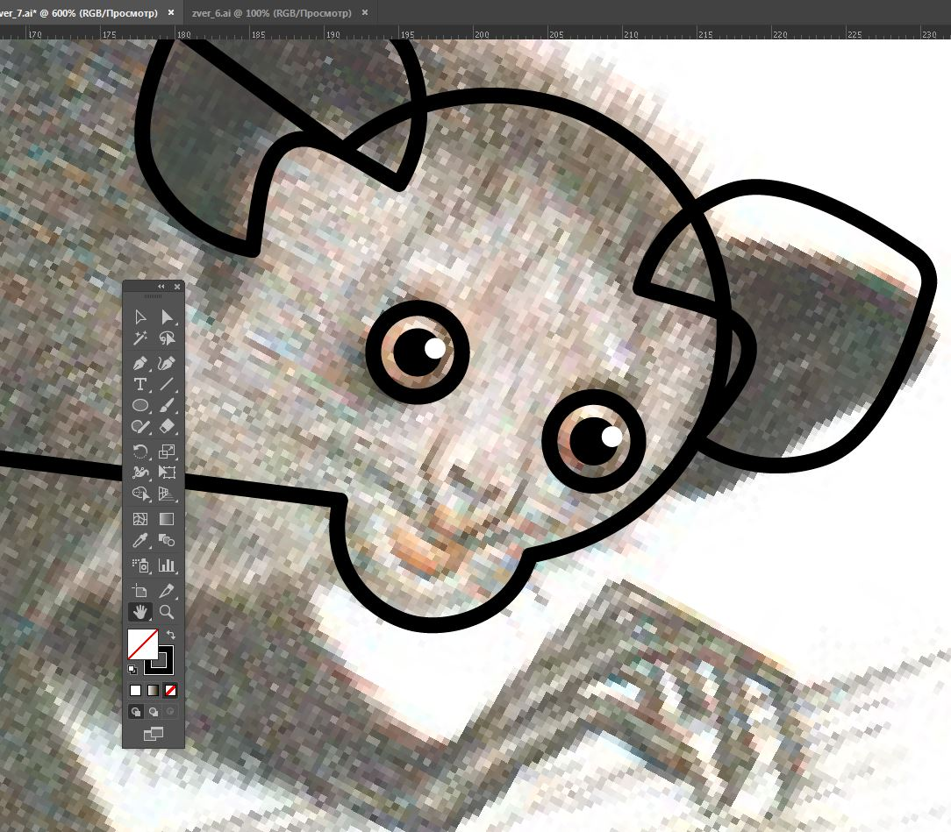Click the Fill swatch with red slash
Viewport: 951px width, 832px height.
(142, 644)
